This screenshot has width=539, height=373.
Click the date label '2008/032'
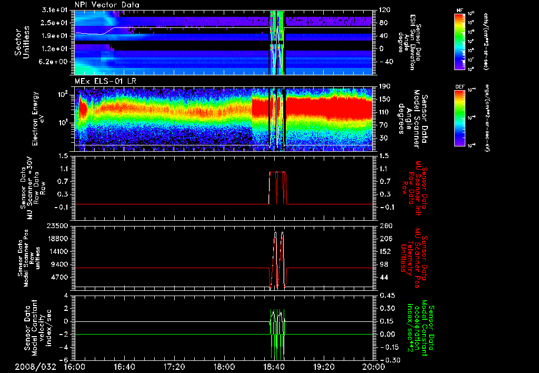36,367
